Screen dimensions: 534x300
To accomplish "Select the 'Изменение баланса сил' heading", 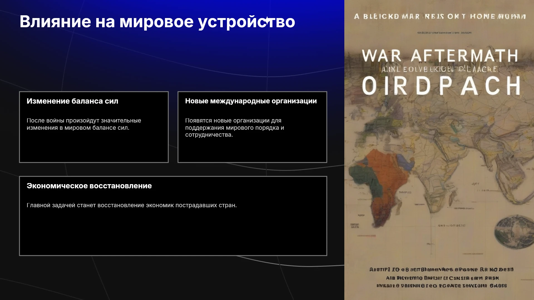I will [x=72, y=101].
